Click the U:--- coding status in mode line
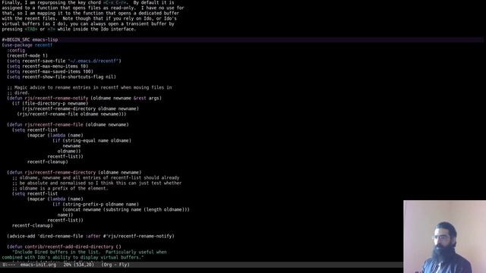Viewport: 486px width, 273px height. [8, 265]
